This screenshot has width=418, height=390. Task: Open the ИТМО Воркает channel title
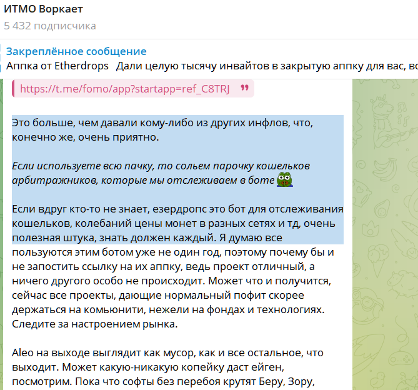click(x=44, y=9)
